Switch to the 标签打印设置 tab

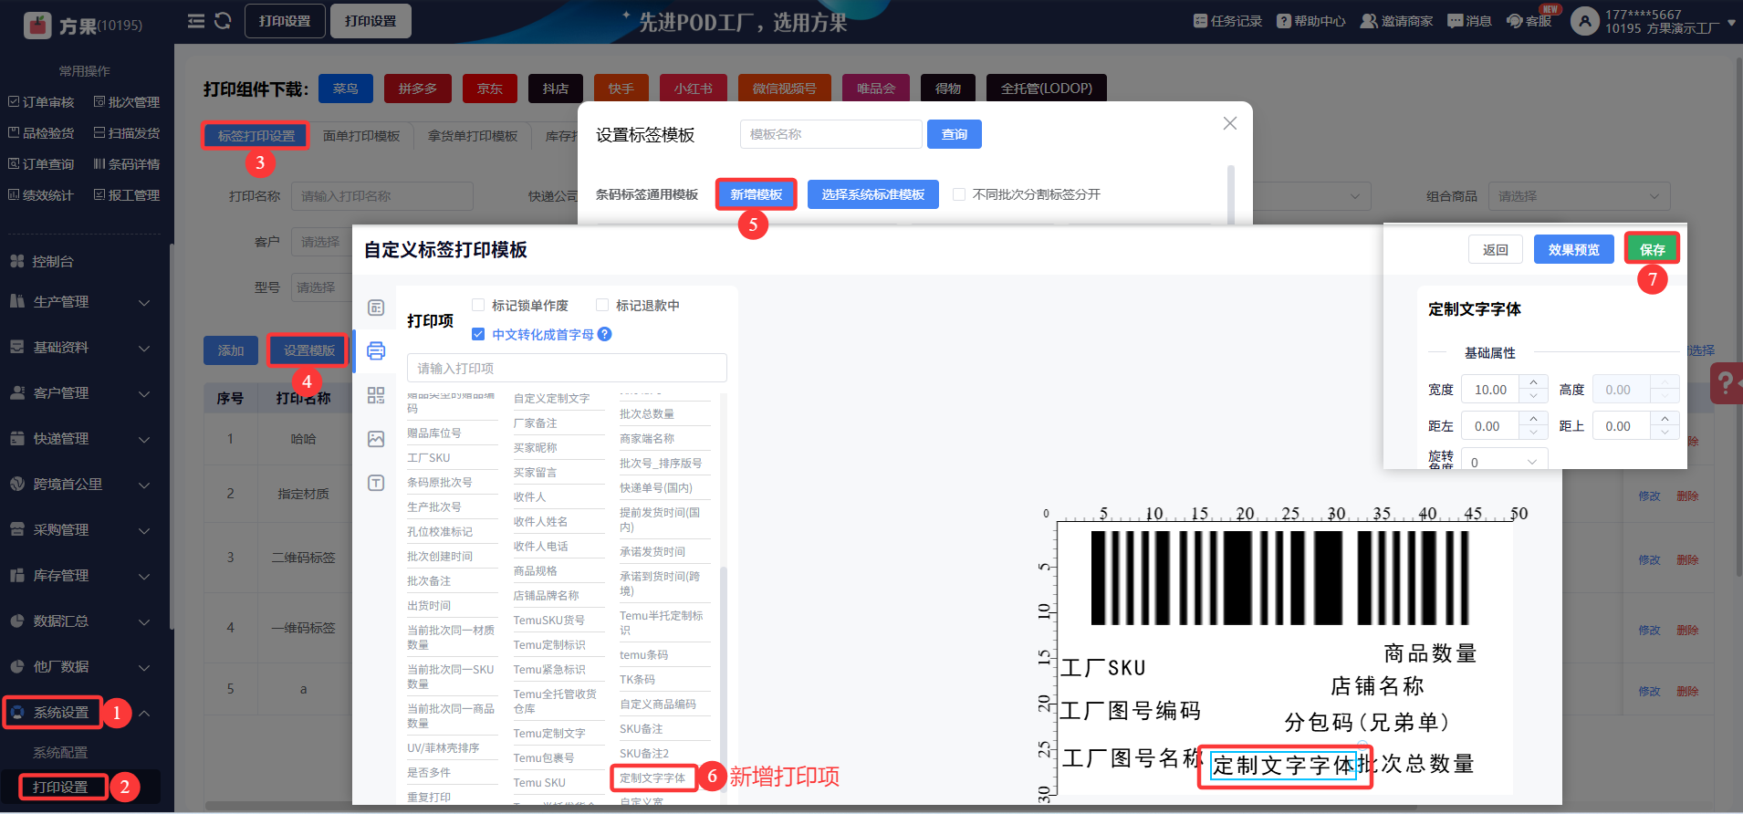[x=256, y=136]
